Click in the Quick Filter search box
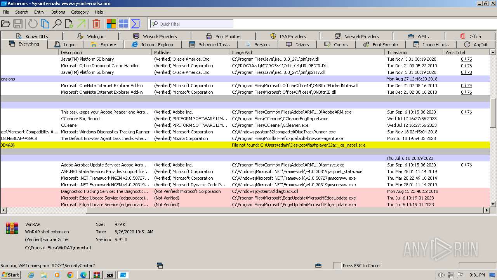The height and width of the screenshot is (280, 497). click(191, 24)
